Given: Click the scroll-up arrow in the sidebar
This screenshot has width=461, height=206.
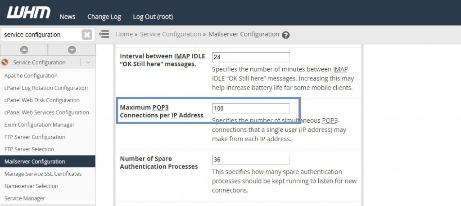Looking at the screenshot, I should coord(24,50).
